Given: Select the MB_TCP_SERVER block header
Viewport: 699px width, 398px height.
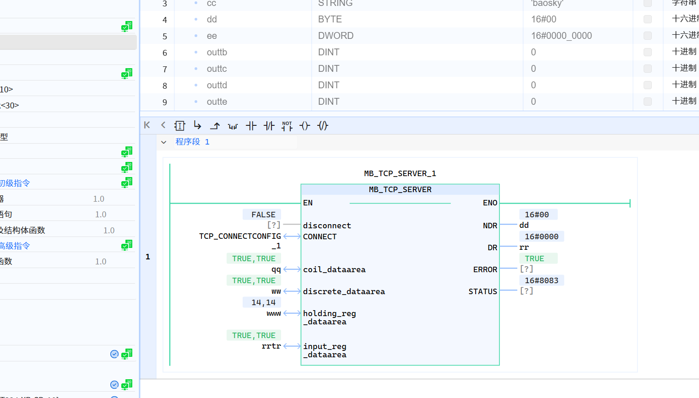Looking at the screenshot, I should pos(400,189).
